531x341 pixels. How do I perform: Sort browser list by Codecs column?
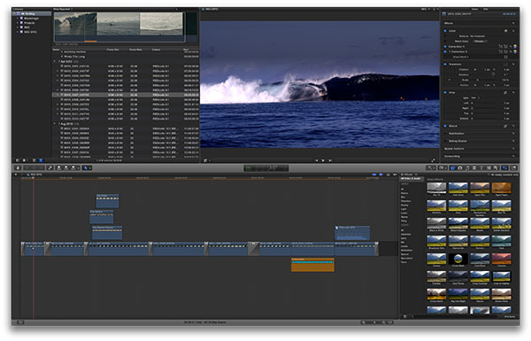coord(156,50)
